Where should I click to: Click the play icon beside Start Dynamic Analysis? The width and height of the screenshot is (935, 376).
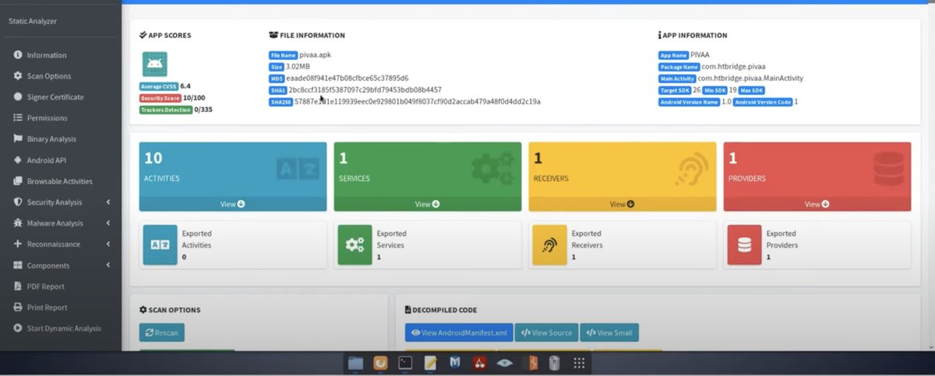pyautogui.click(x=18, y=329)
